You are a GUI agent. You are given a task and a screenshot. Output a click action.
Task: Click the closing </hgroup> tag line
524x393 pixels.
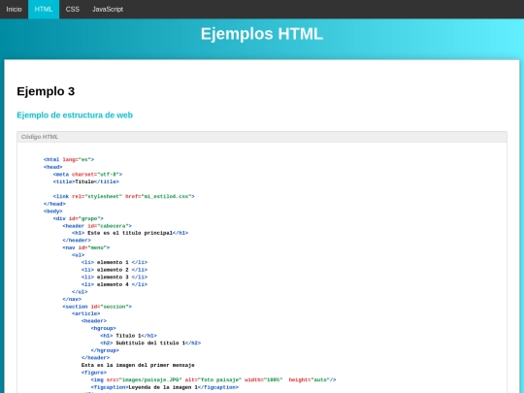pyautogui.click(x=105, y=350)
